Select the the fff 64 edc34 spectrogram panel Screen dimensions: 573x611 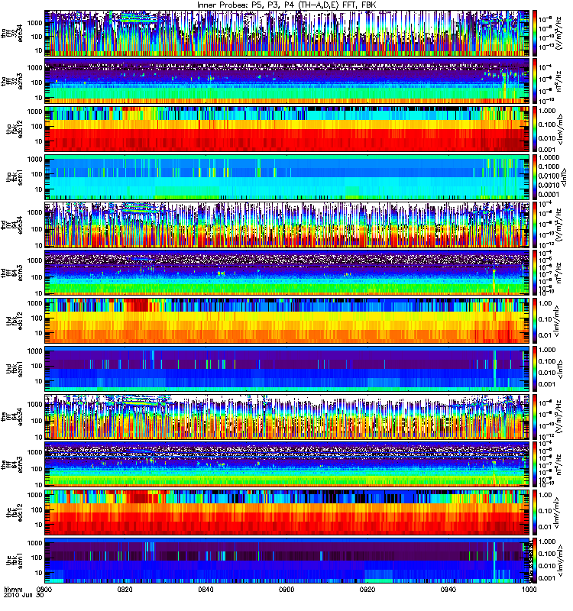click(x=286, y=416)
